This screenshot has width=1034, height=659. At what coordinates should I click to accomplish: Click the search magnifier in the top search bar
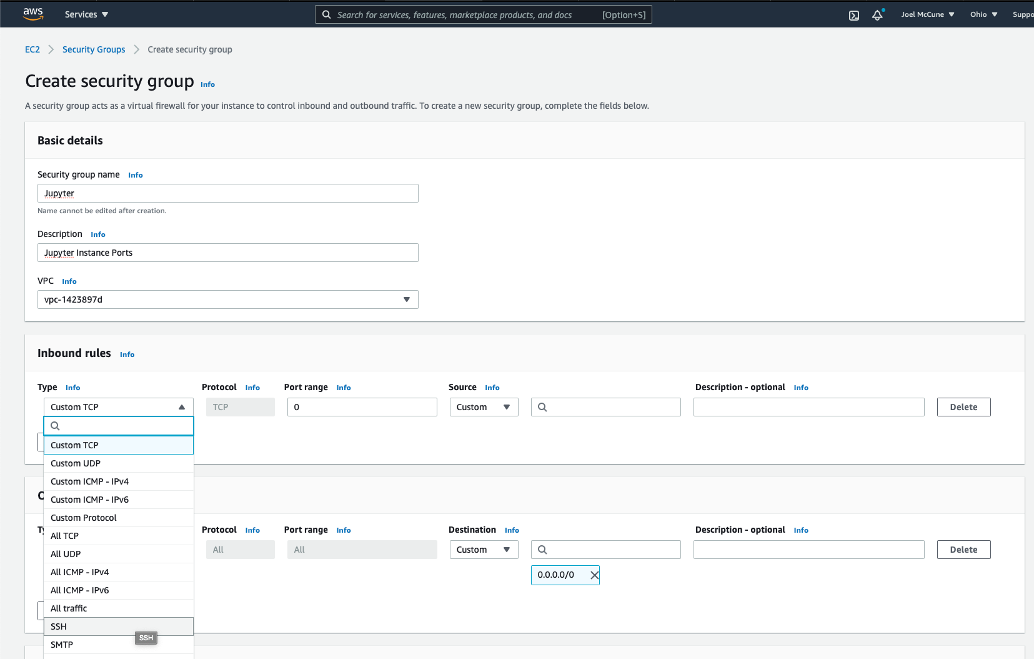326,14
